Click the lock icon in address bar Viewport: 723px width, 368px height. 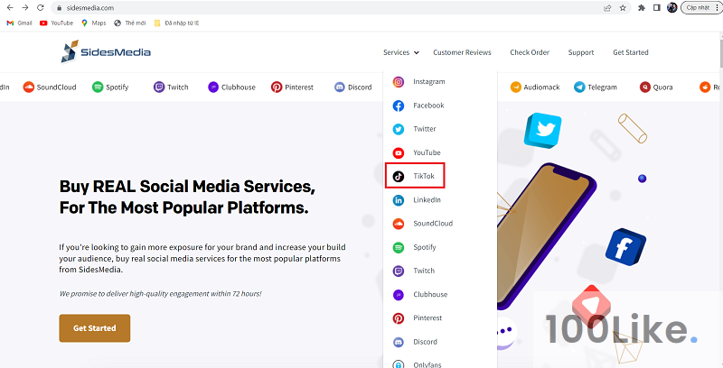click(x=59, y=8)
